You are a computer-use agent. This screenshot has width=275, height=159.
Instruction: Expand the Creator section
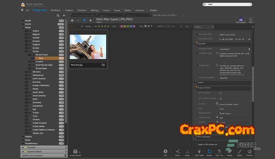(x=195, y=82)
